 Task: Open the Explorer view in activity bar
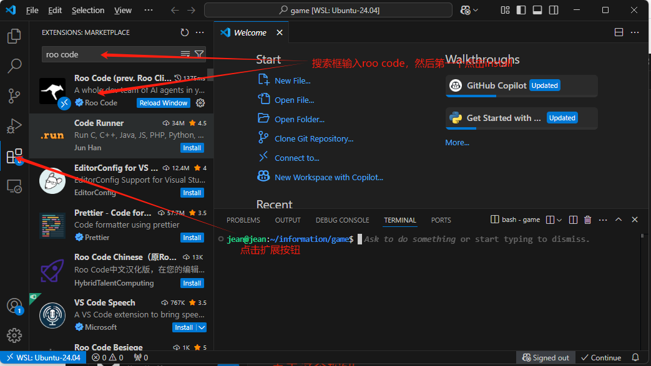(14, 36)
